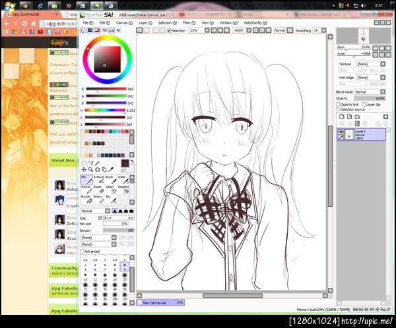Select the Marker tool
Screen dimensions: 396x328
pyautogui.click(x=86, y=189)
